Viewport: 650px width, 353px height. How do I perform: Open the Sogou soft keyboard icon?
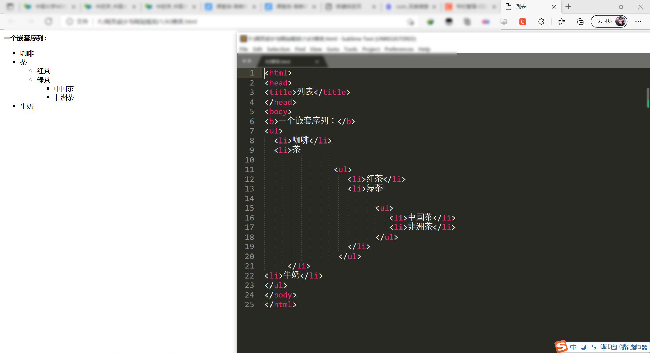pyautogui.click(x=614, y=347)
